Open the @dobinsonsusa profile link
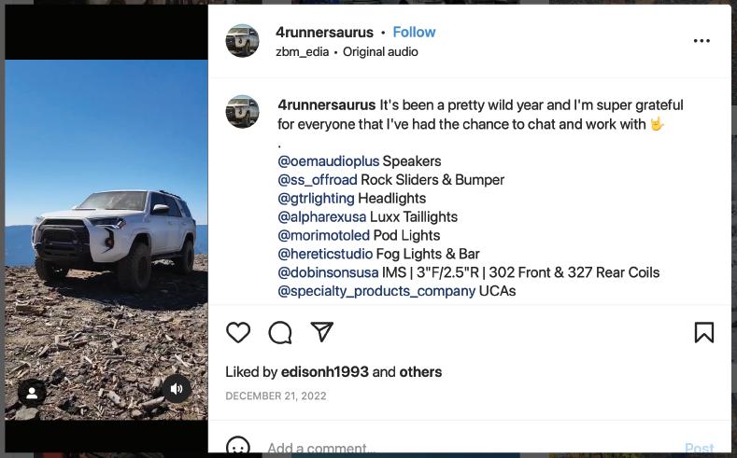 328,272
